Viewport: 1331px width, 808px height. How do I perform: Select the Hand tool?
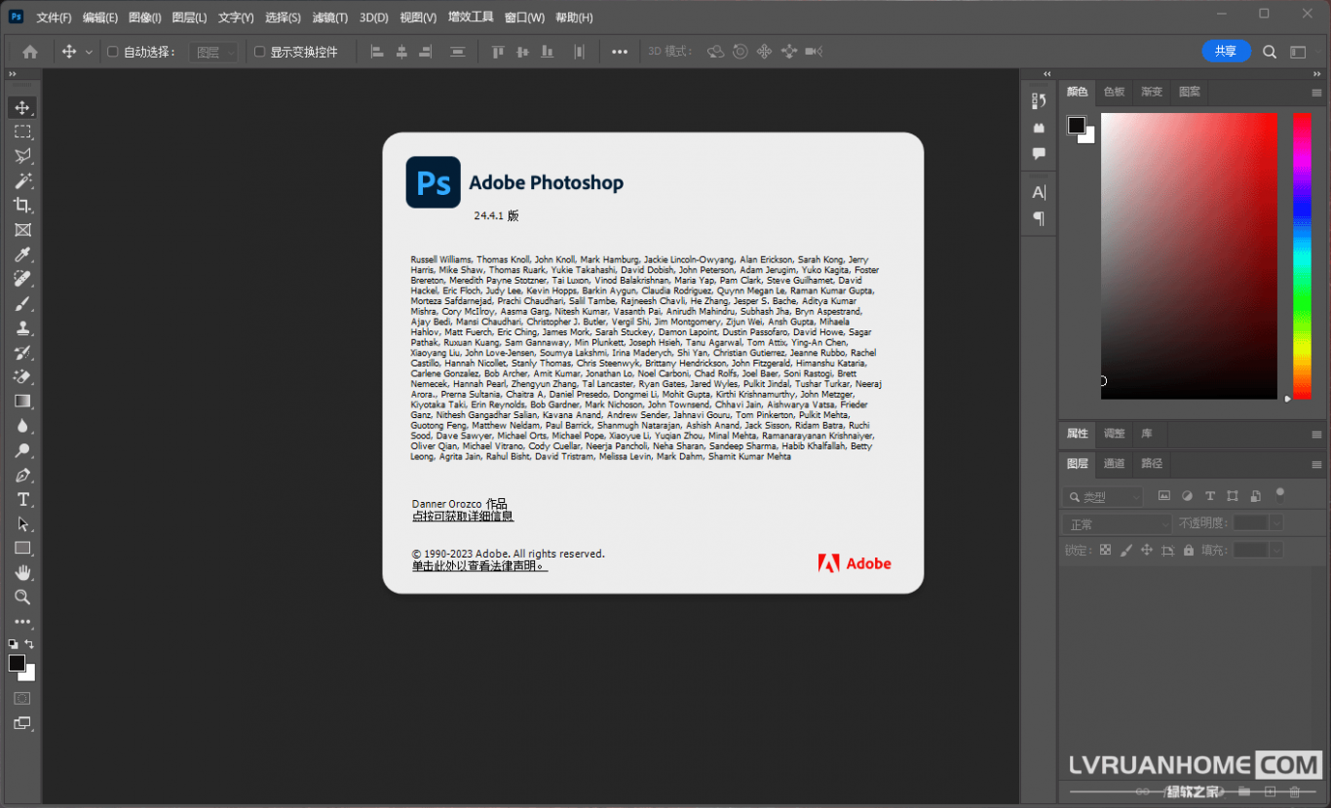tap(22, 572)
